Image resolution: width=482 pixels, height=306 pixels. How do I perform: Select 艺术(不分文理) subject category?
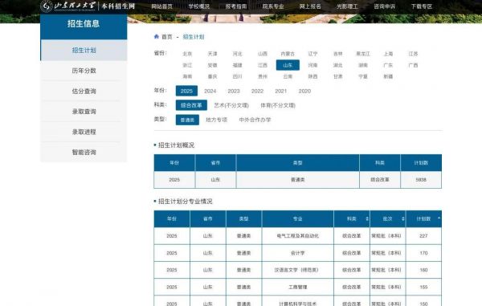coord(231,105)
